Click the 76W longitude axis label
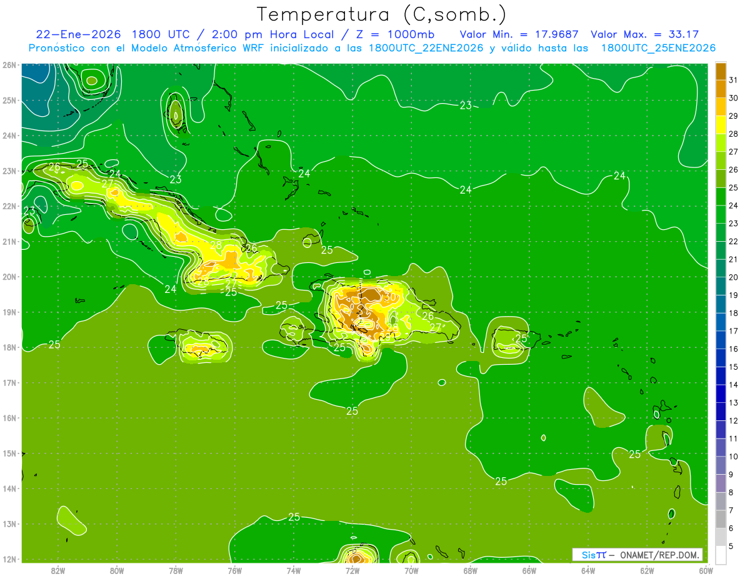 click(235, 571)
